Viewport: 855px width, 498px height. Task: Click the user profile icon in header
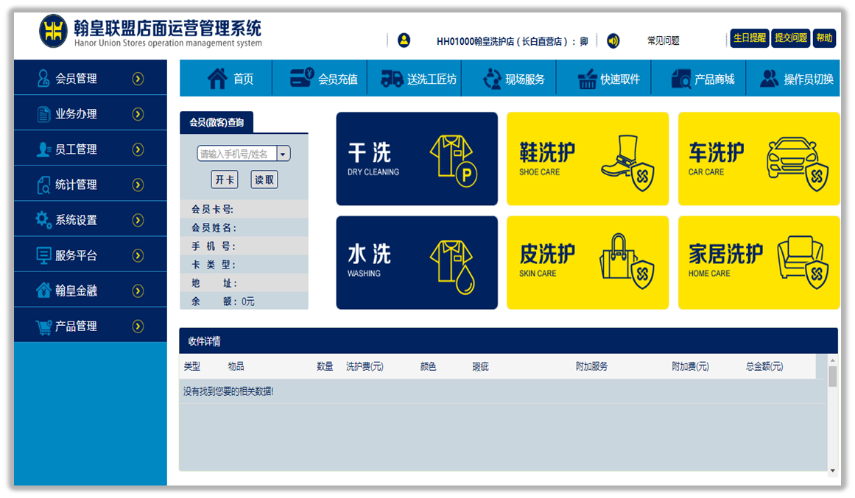tap(404, 40)
